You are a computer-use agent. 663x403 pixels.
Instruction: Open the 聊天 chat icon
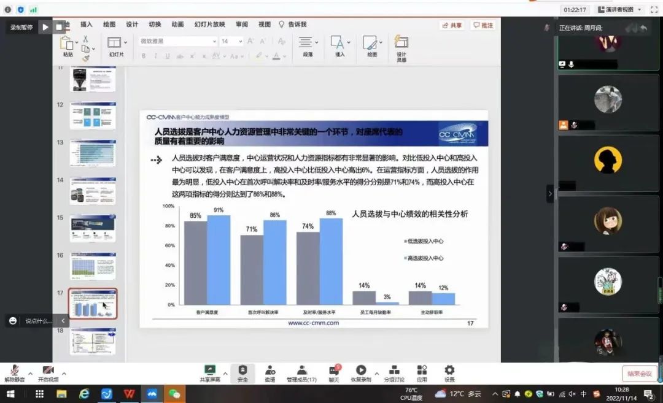pyautogui.click(x=334, y=374)
